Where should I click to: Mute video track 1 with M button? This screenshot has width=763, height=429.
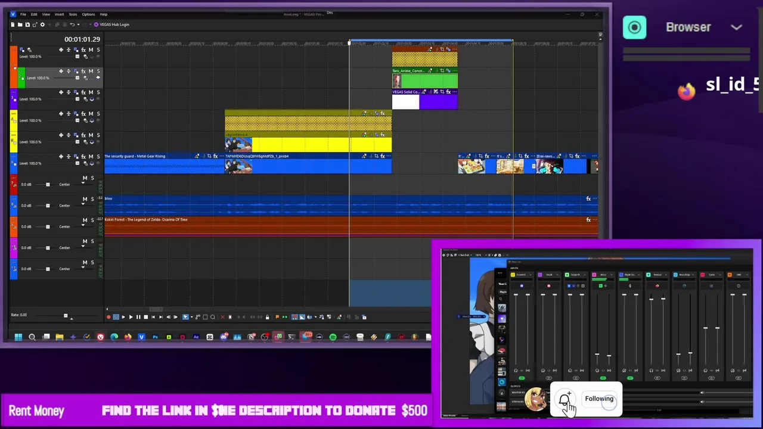[91, 50]
